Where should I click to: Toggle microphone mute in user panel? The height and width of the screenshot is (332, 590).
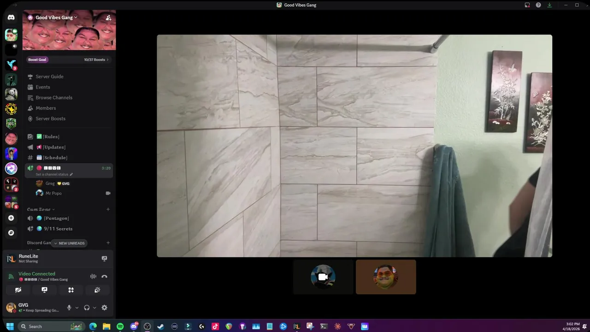click(x=69, y=308)
